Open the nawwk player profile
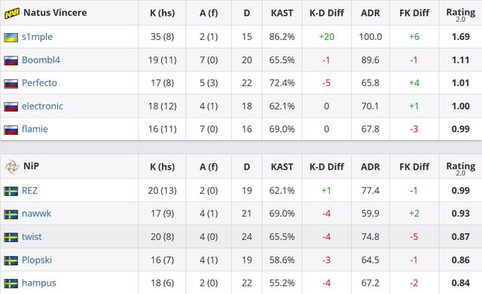482x294 pixels. click(36, 213)
